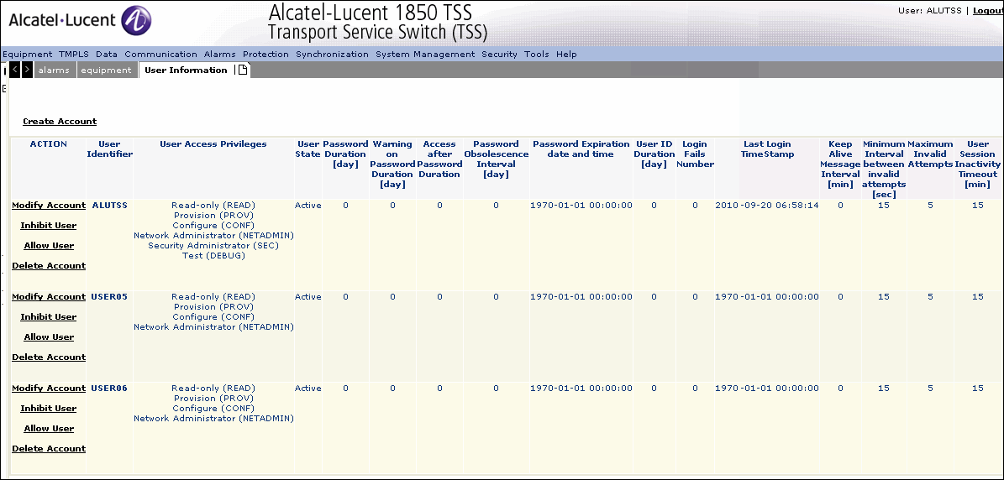This screenshot has width=1004, height=480.
Task: Inhibit User for ALUTSS row
Action: [49, 226]
